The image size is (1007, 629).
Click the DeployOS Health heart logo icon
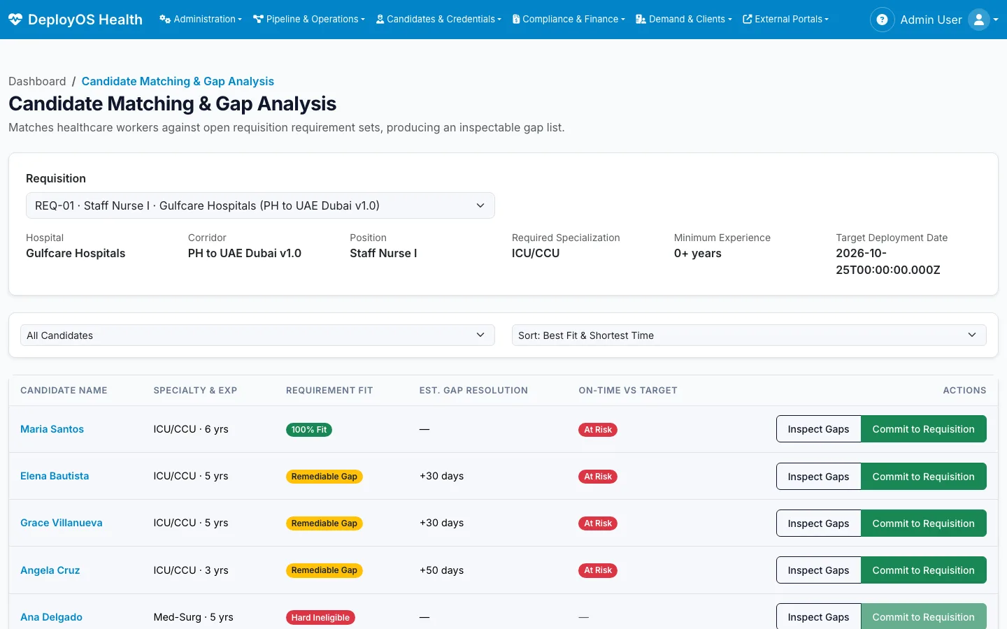click(x=15, y=20)
